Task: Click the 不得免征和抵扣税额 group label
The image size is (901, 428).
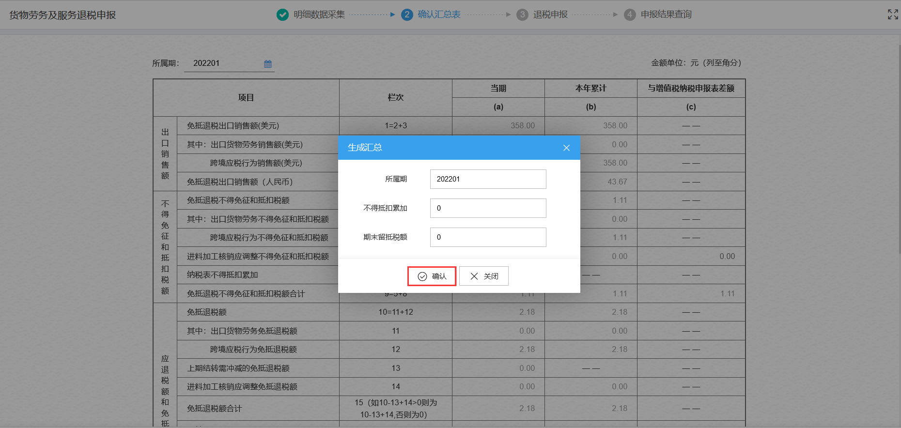Action: tap(165, 247)
